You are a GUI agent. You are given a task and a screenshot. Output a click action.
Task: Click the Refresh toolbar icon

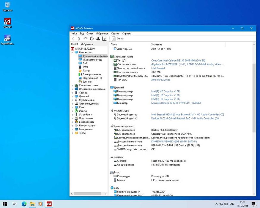pos(92,39)
